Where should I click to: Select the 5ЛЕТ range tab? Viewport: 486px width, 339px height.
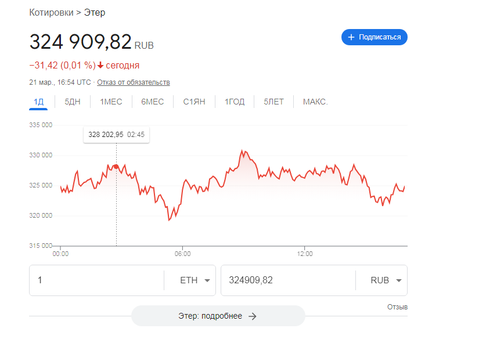click(x=273, y=102)
